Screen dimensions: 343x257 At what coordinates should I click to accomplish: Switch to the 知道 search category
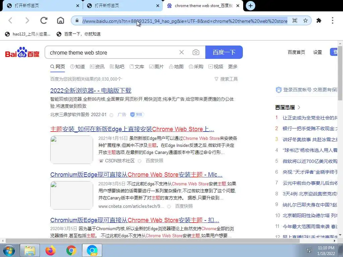coord(77,67)
